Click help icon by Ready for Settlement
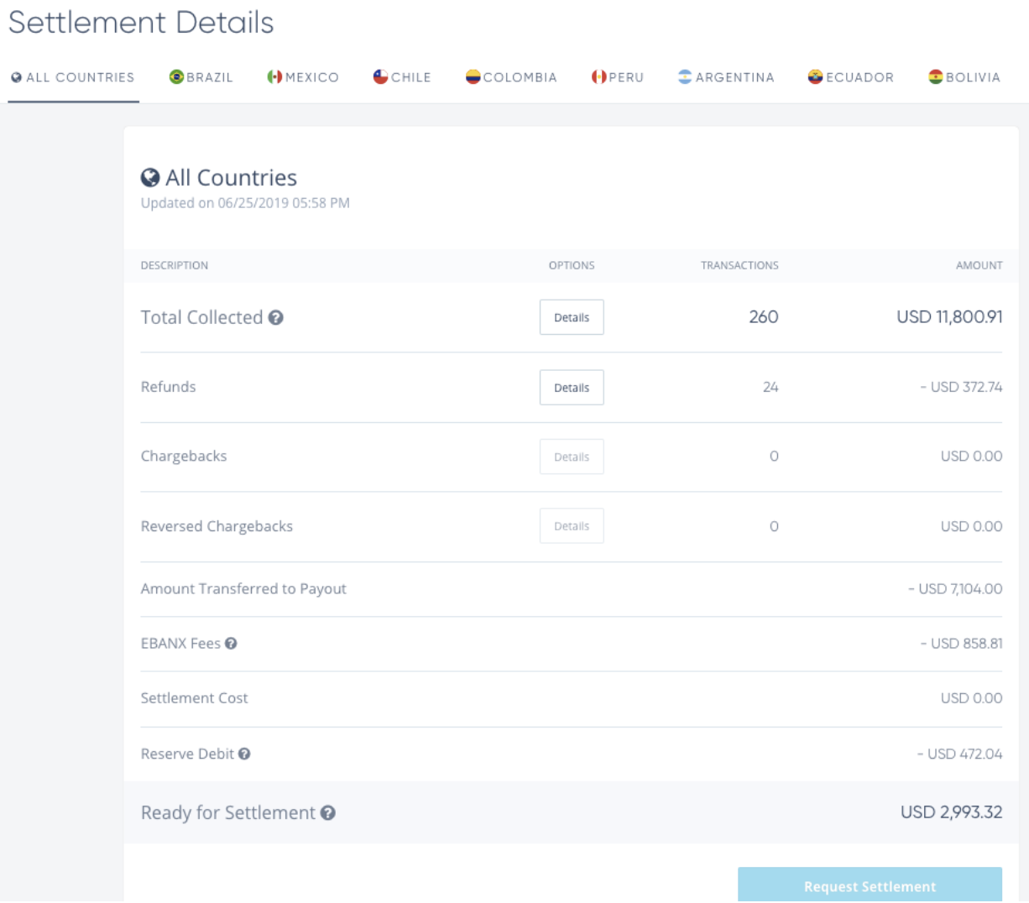1029x903 pixels. 328,813
